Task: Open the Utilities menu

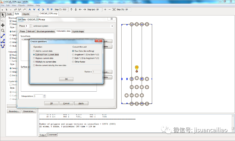Action: tap(30, 5)
